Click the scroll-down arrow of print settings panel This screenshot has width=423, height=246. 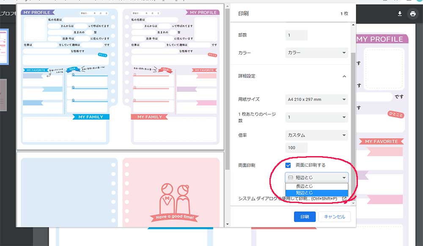click(x=354, y=203)
